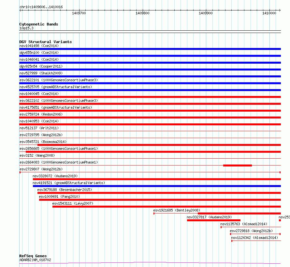
Task: Select esv2664083 (1000GenomesConsortiumPhase1) label
Action: (x=59, y=162)
